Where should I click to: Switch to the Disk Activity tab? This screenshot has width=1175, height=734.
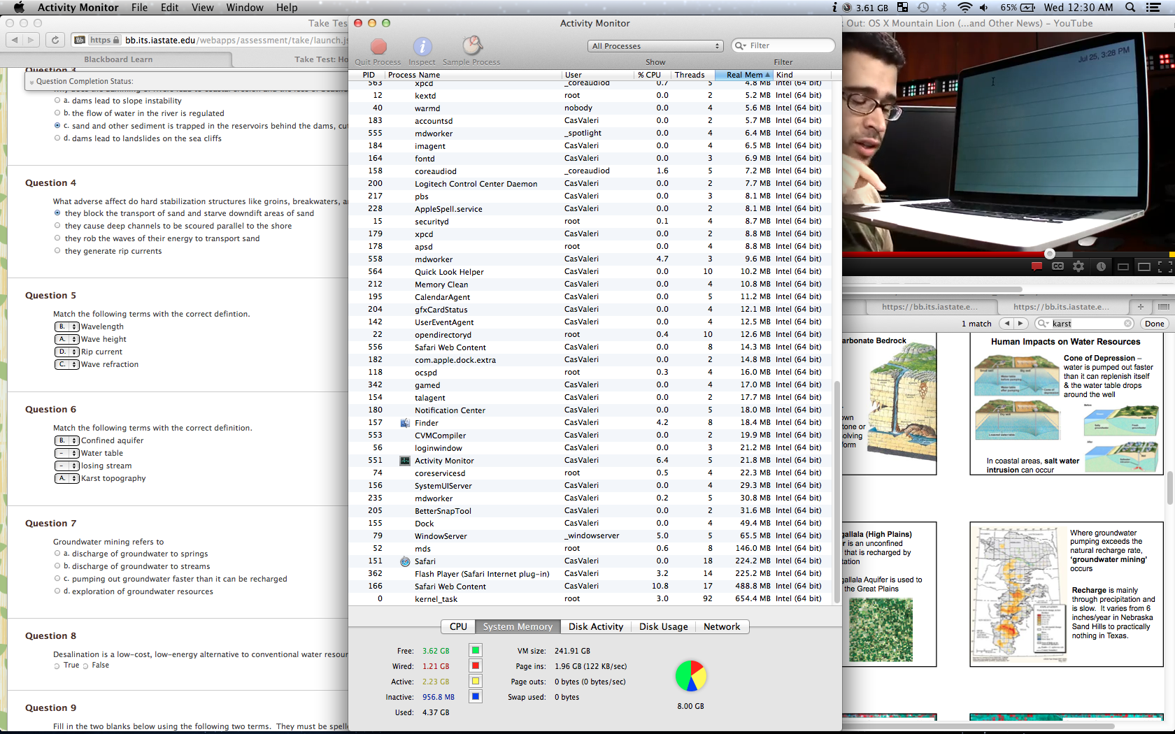click(595, 626)
